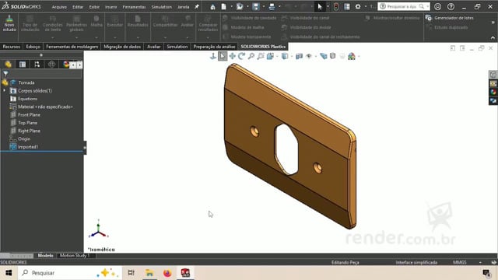Click the Rebuild traffic light icon
The height and width of the screenshot is (280, 498).
click(x=336, y=7)
